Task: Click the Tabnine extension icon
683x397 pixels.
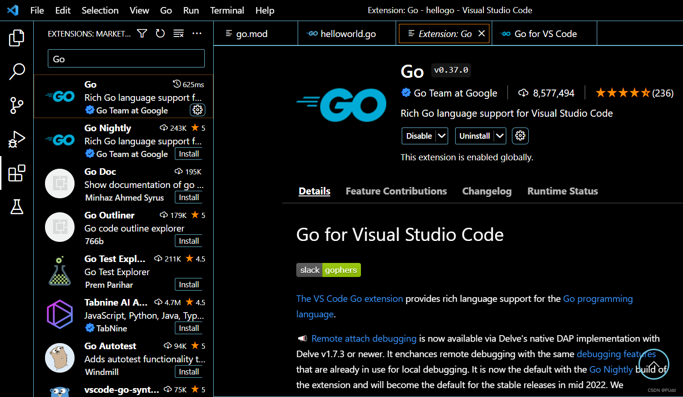Action: click(60, 314)
